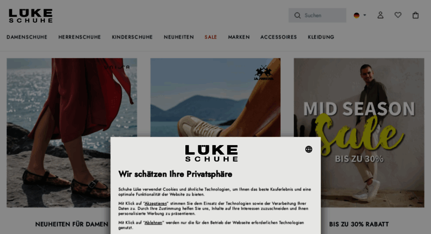Open the Damenschuhe menu

(x=27, y=37)
